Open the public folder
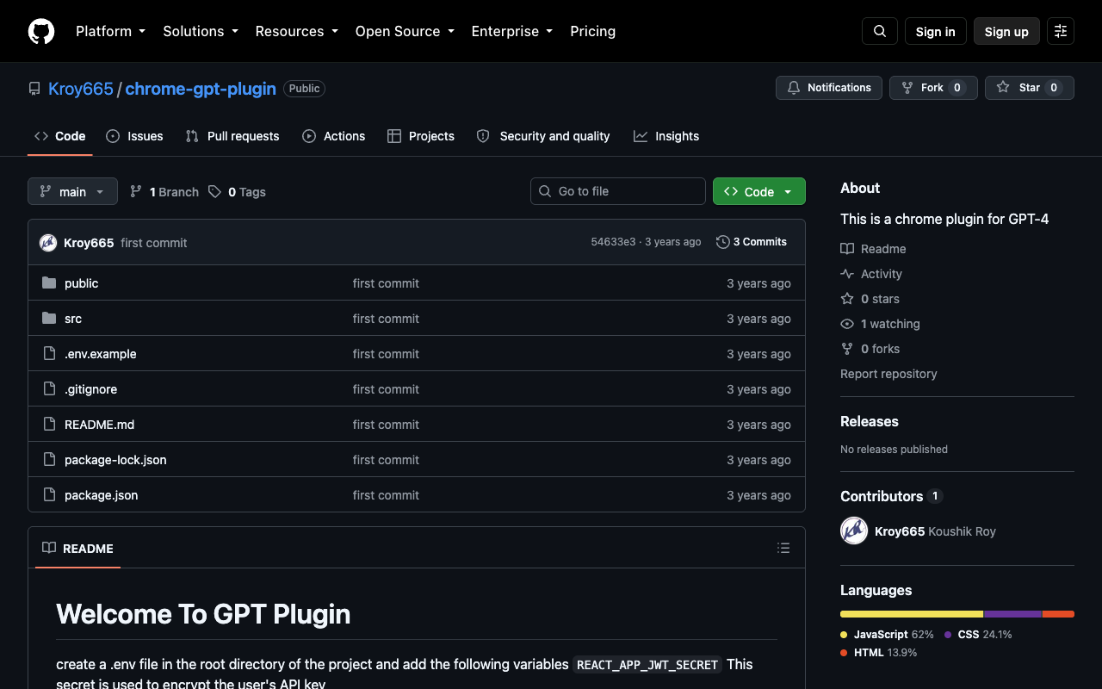Viewport: 1102px width, 689px height. [x=81, y=283]
